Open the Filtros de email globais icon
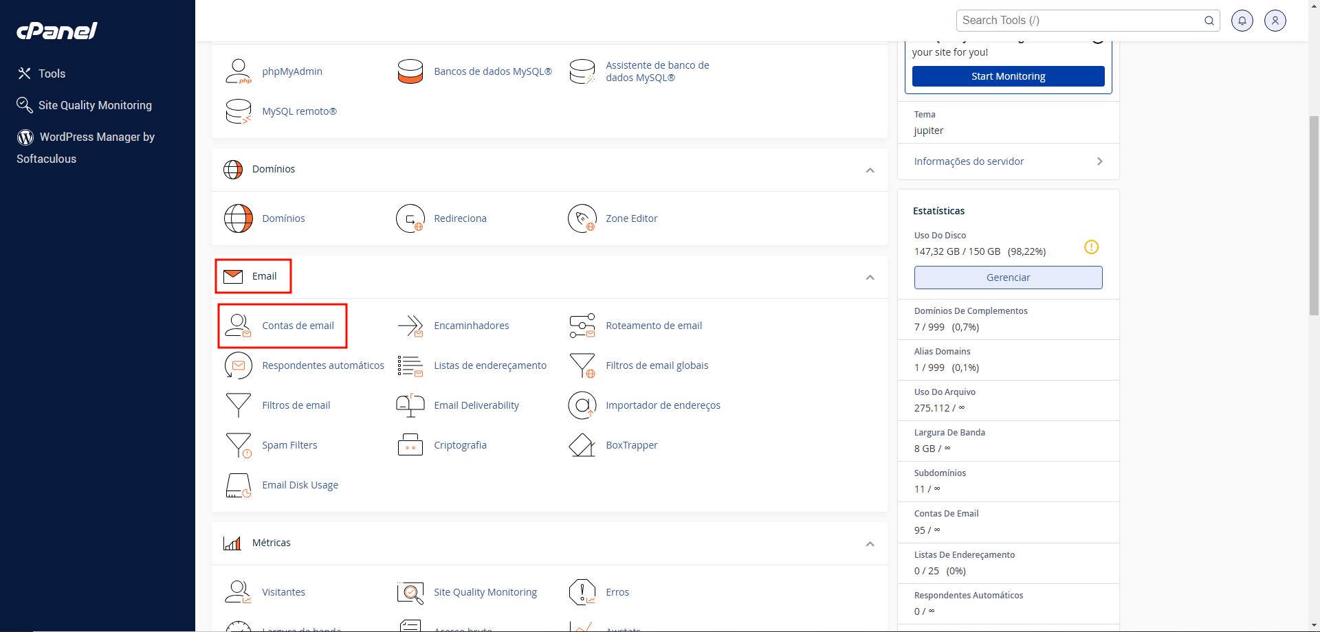Image resolution: width=1320 pixels, height=632 pixels. [582, 365]
